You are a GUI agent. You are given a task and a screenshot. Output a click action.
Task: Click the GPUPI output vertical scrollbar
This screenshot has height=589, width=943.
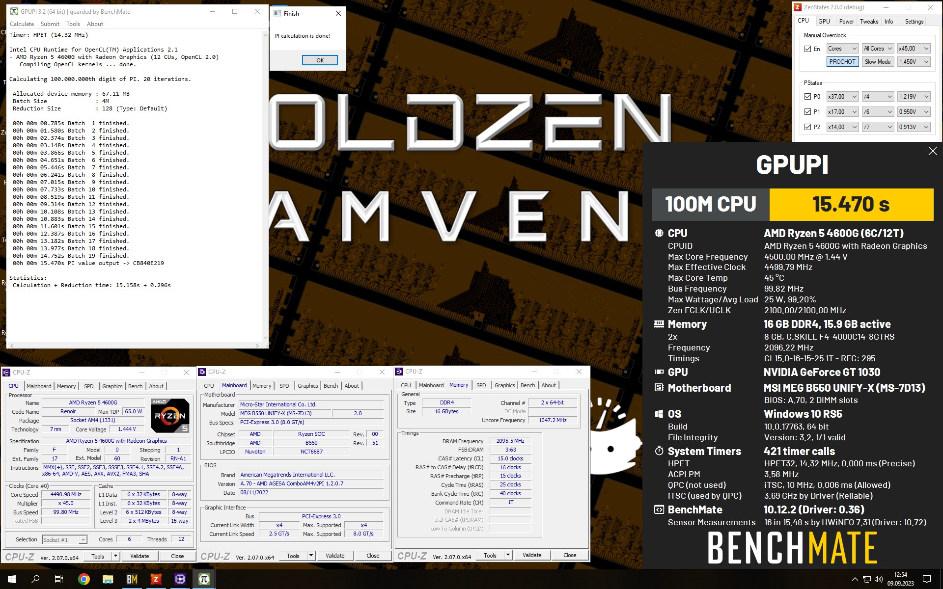pos(265,187)
